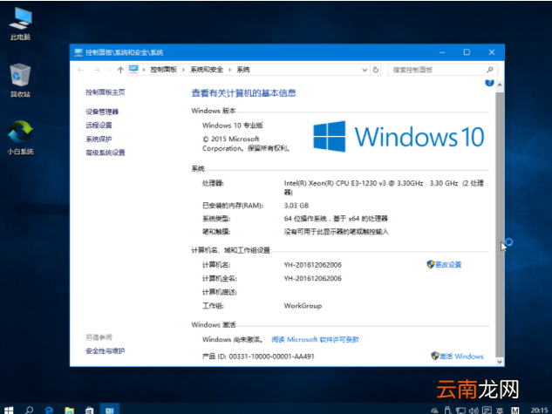Image resolution: width=552 pixels, height=414 pixels.
Task: Open the volume tray icon
Action: tap(474, 411)
